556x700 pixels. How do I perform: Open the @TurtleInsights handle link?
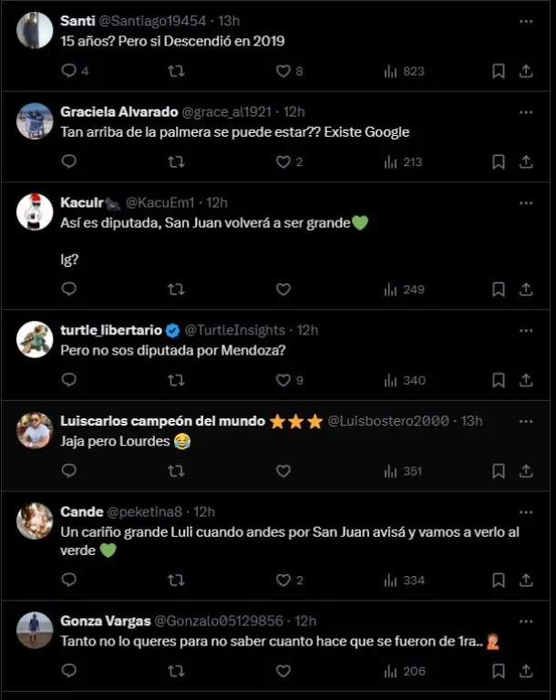pyautogui.click(x=235, y=330)
